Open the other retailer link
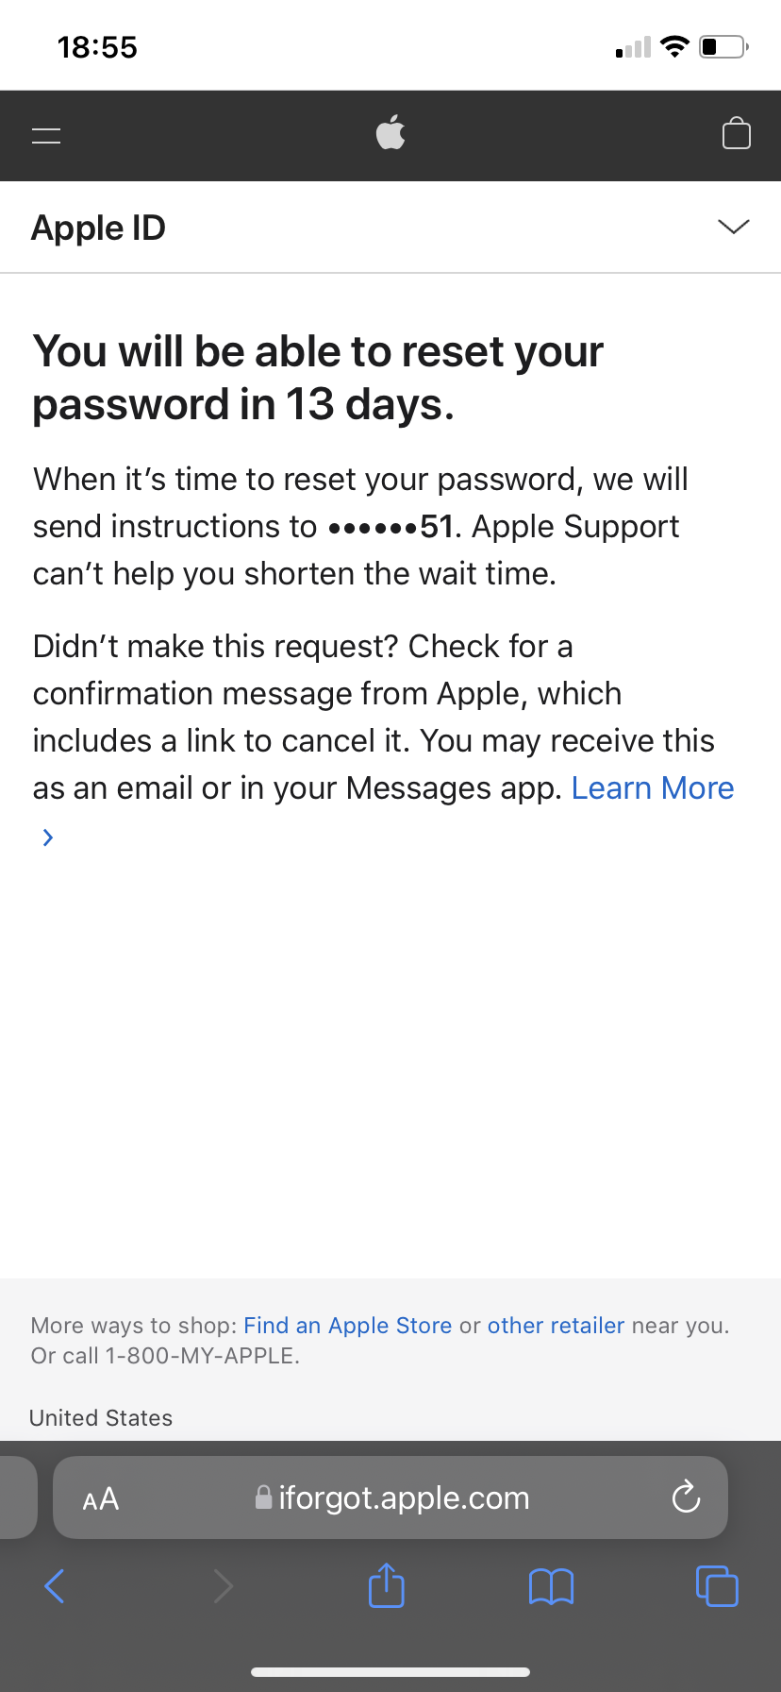 tap(556, 1326)
